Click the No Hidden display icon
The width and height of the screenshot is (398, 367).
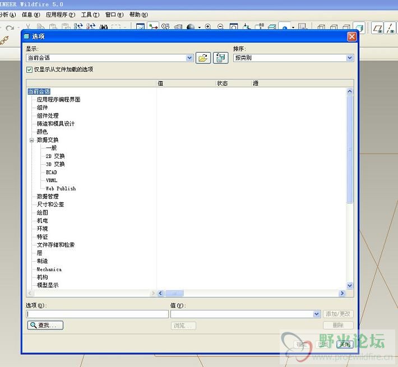[346, 27]
